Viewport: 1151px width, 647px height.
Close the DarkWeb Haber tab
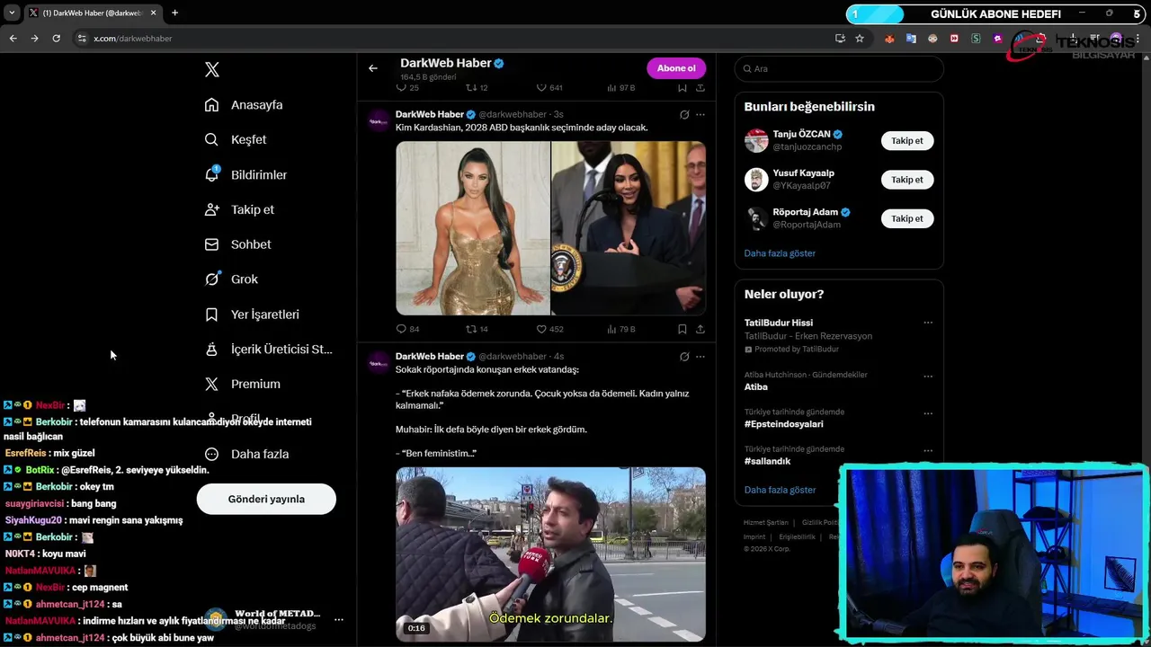point(154,13)
